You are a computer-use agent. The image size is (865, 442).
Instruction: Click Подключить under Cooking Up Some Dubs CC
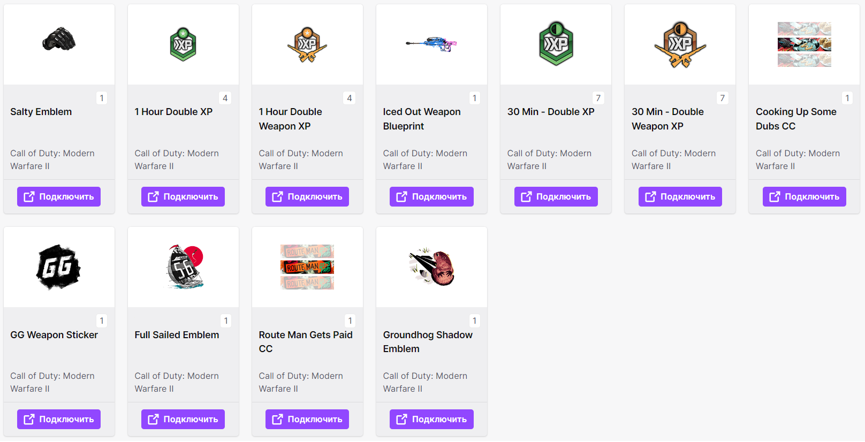pos(804,196)
